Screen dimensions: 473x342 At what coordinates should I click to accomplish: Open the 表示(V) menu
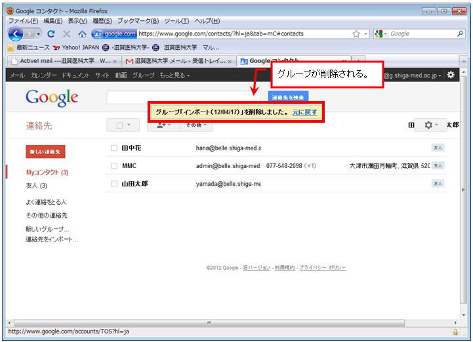click(77, 21)
